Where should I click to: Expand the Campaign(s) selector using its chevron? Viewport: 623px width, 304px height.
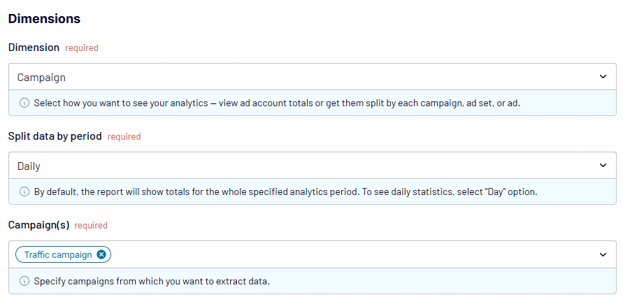(603, 254)
